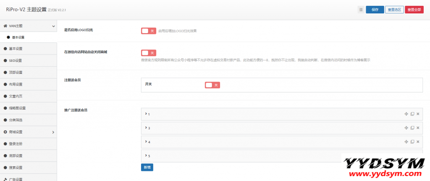Click the clone icon on row 3
The width and height of the screenshot is (430, 181).
(x=412, y=128)
